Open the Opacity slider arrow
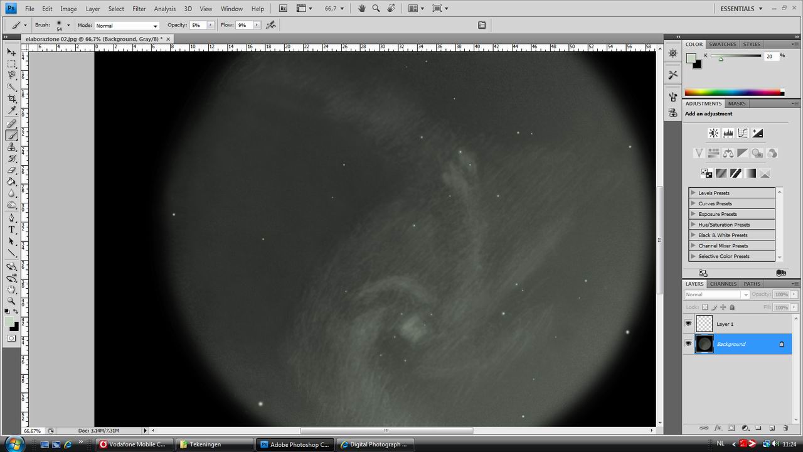This screenshot has width=803, height=452. point(210,25)
